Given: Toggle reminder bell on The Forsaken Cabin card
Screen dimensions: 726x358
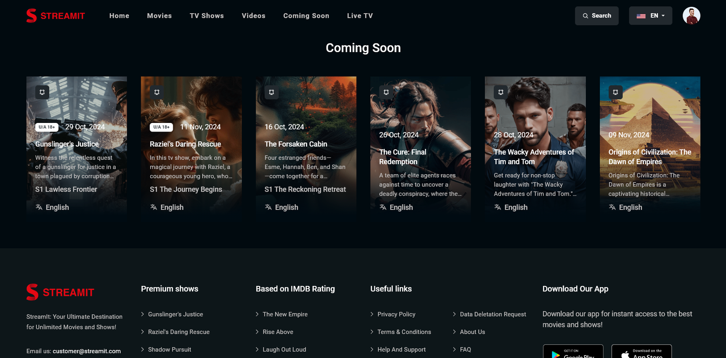Looking at the screenshot, I should coord(271,92).
